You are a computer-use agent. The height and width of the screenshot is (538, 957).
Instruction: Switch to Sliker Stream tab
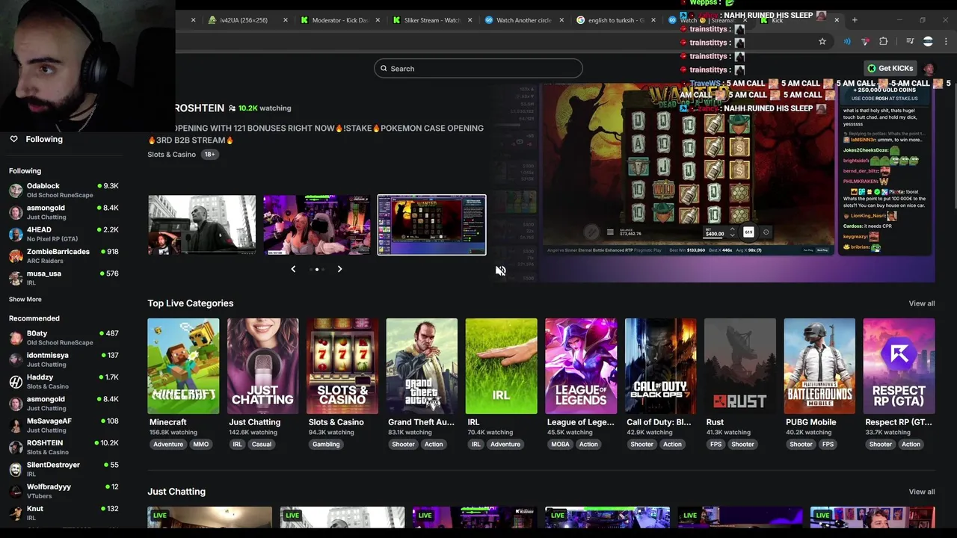click(x=432, y=20)
